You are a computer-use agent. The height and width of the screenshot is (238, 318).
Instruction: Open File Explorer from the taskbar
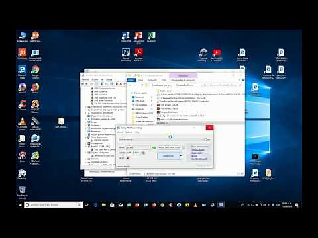click(x=103, y=205)
